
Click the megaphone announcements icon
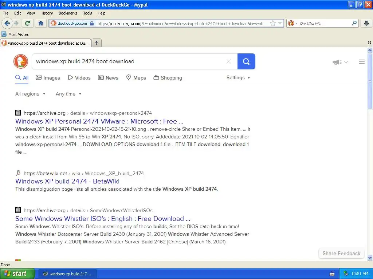click(x=337, y=62)
